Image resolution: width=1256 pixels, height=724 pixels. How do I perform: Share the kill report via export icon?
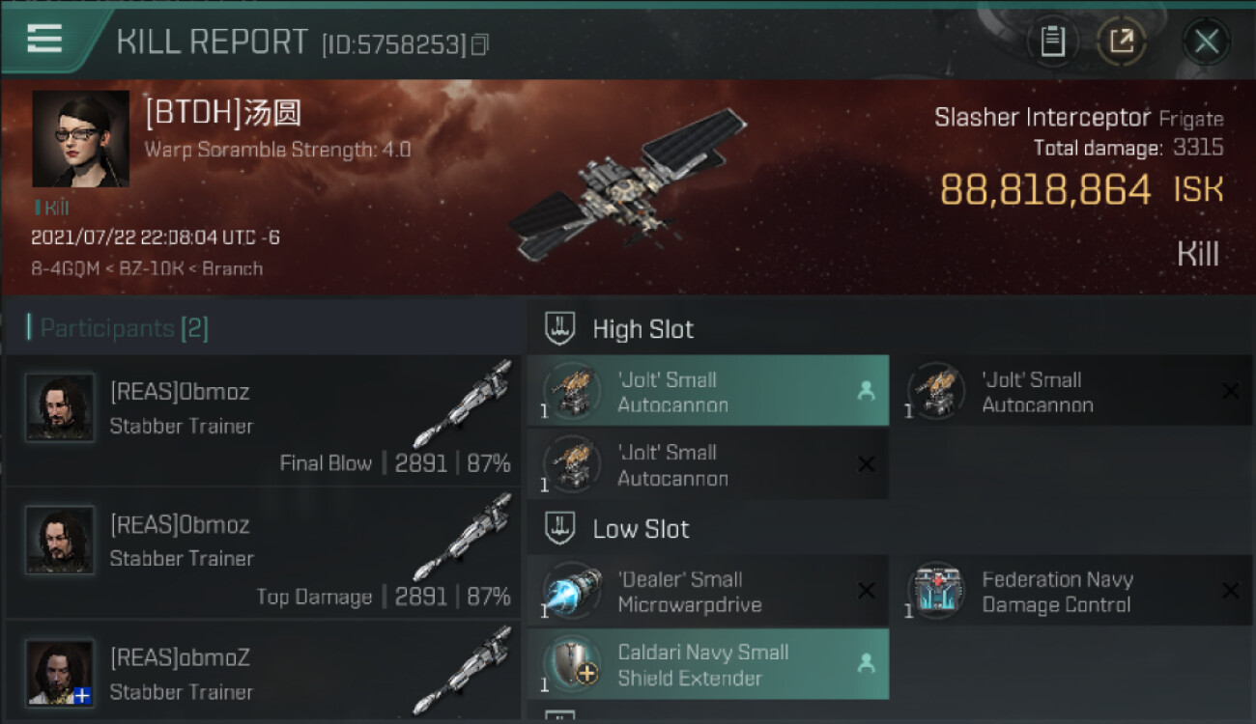pos(1122,42)
